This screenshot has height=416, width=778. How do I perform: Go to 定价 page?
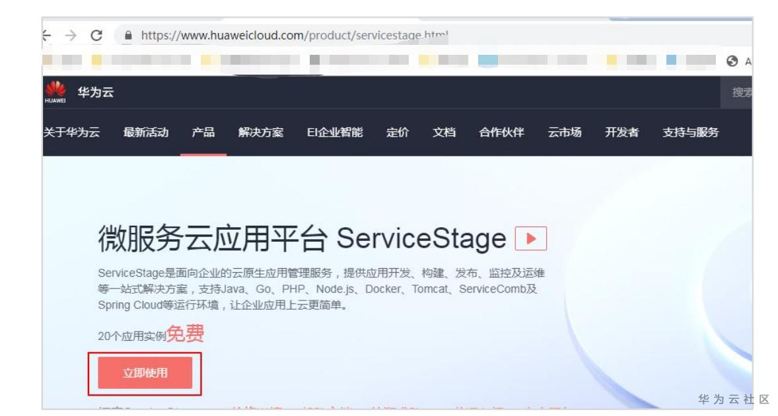click(x=398, y=132)
